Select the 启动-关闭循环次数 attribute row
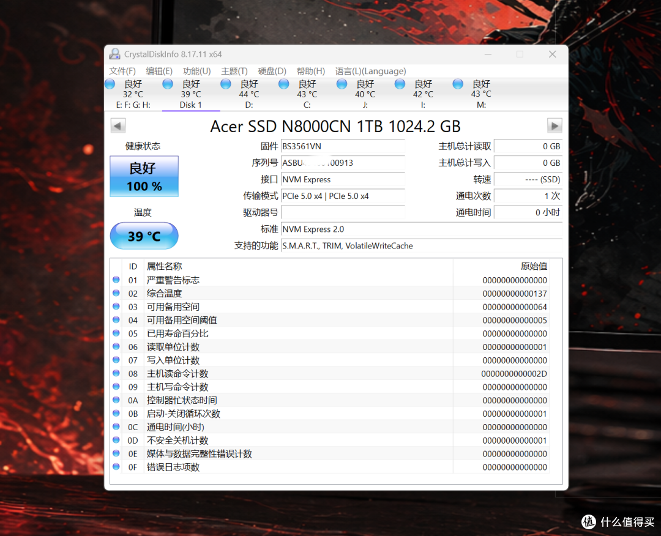The image size is (661, 536). click(x=330, y=414)
